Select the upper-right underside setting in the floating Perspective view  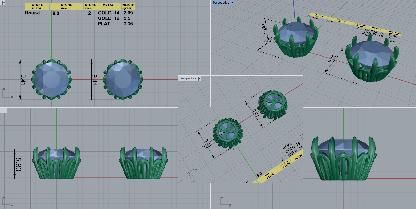pyautogui.click(x=272, y=105)
